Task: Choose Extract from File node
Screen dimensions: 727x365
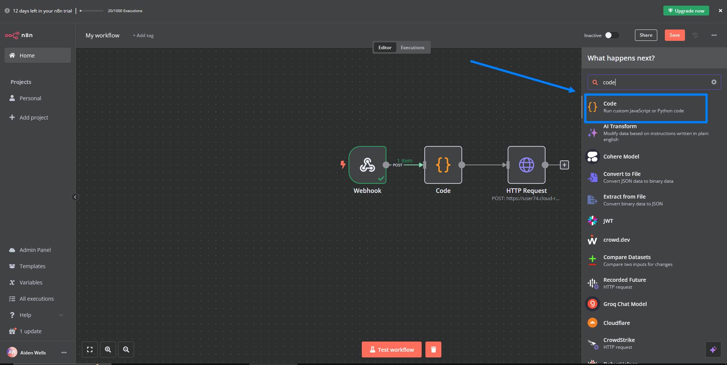Action: tap(654, 200)
